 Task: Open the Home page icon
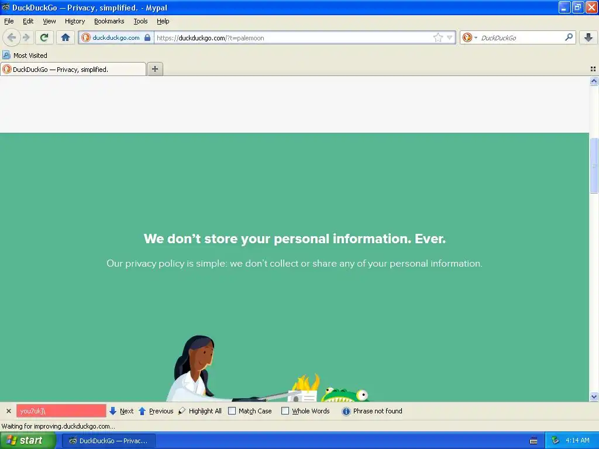[x=66, y=37]
